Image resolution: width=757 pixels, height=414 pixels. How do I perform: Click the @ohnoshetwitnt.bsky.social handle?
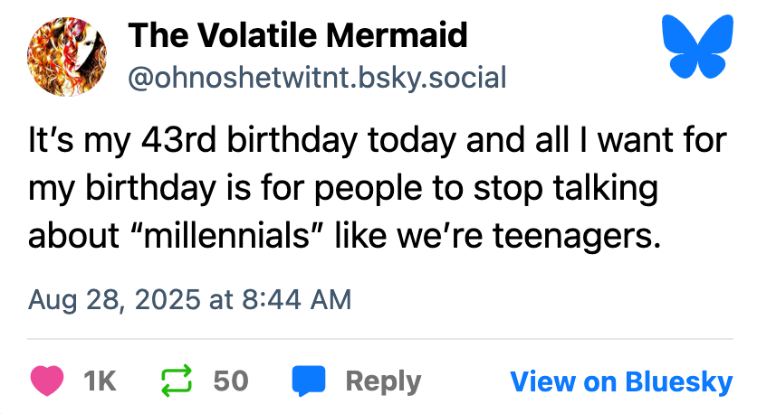(317, 77)
